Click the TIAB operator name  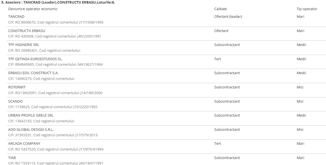tap(12, 158)
